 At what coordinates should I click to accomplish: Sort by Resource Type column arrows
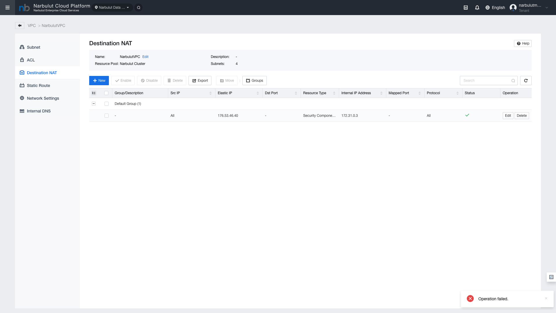334,93
